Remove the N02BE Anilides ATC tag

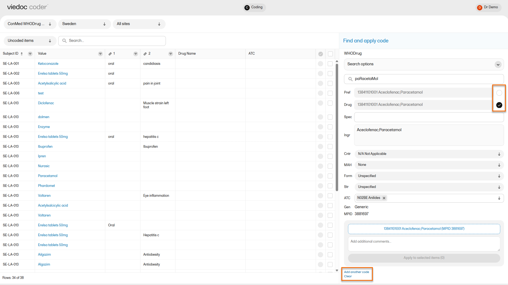pyautogui.click(x=384, y=198)
